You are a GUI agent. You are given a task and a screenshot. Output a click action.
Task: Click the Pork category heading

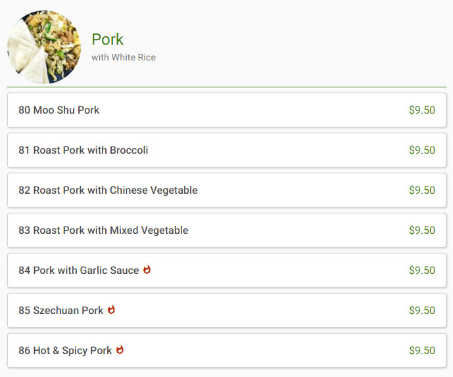(107, 39)
